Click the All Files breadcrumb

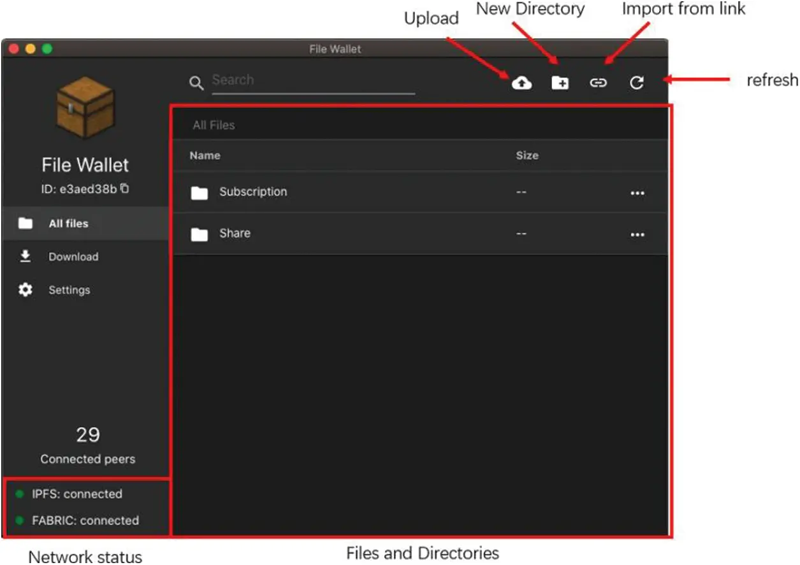click(214, 125)
